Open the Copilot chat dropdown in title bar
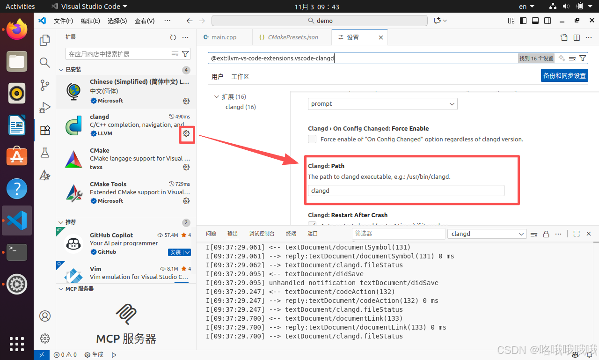 (445, 21)
